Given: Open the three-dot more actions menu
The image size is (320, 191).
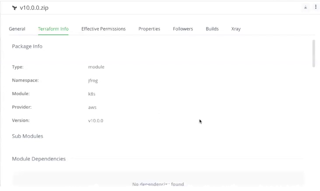Looking at the screenshot, I should [316, 7].
